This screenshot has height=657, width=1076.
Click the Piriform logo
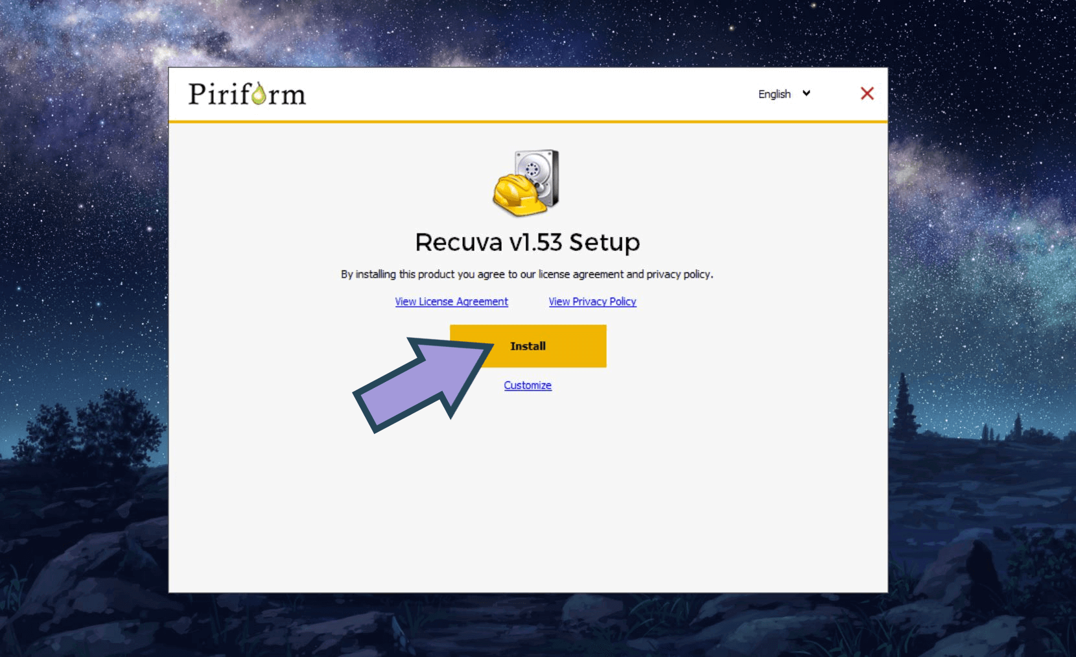(247, 94)
